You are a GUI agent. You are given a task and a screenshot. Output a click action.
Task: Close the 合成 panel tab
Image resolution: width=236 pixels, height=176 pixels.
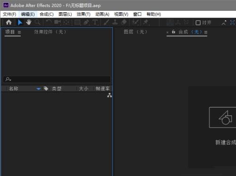click(x=168, y=32)
